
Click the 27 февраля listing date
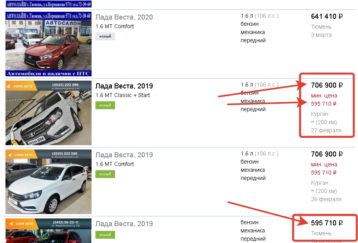pyautogui.click(x=326, y=130)
